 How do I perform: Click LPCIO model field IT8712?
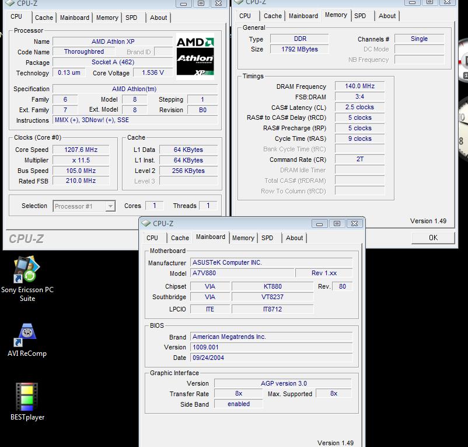point(273,309)
